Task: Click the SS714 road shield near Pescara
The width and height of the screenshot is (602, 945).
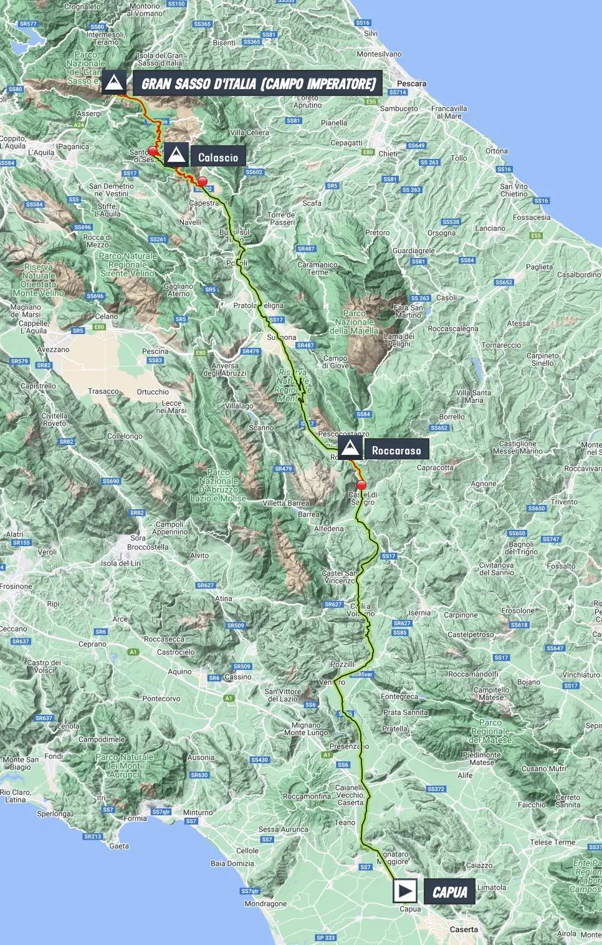Action: click(x=398, y=92)
